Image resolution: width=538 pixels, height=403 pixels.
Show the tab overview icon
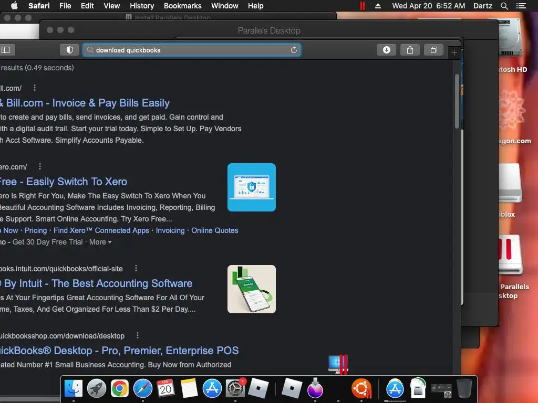433,50
